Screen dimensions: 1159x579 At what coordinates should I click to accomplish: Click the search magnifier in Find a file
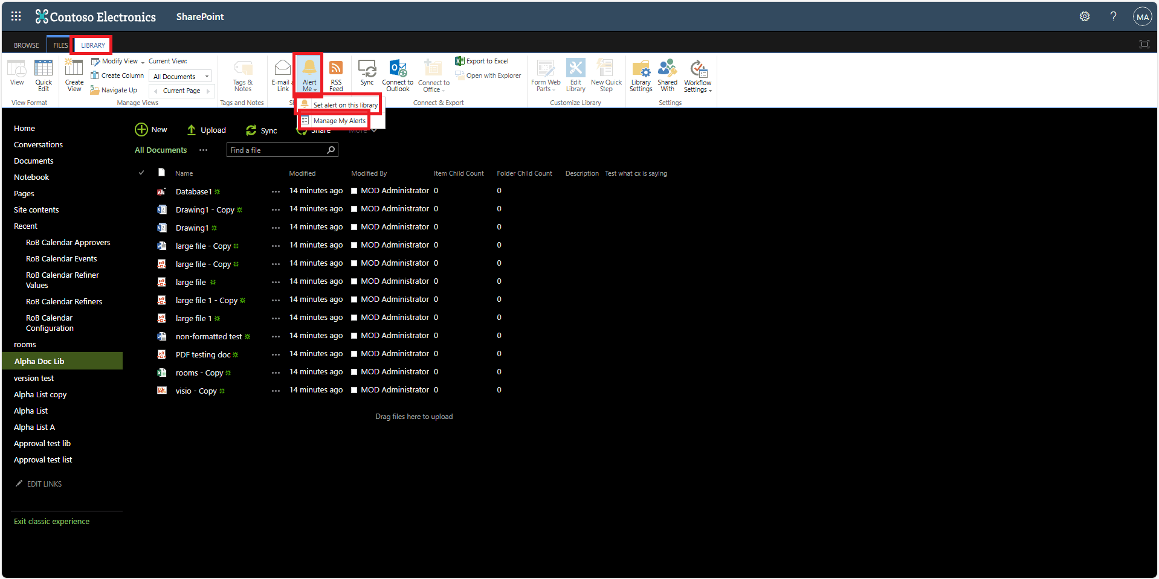331,150
